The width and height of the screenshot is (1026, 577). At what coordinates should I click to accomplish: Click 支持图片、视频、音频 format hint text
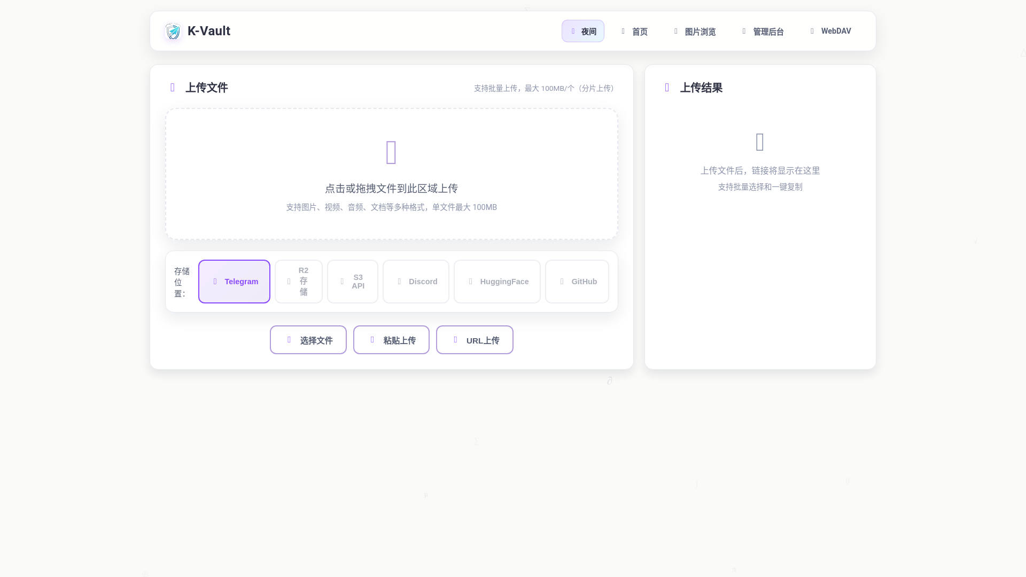tap(392, 207)
